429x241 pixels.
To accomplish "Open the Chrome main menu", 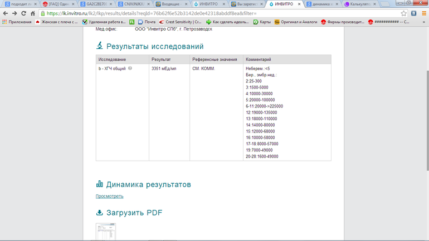I will tap(424, 13).
